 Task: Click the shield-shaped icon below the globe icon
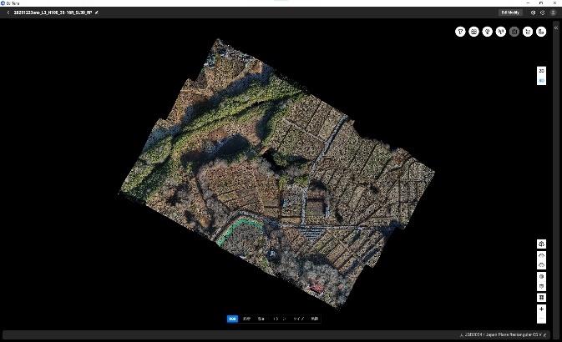tap(541, 286)
